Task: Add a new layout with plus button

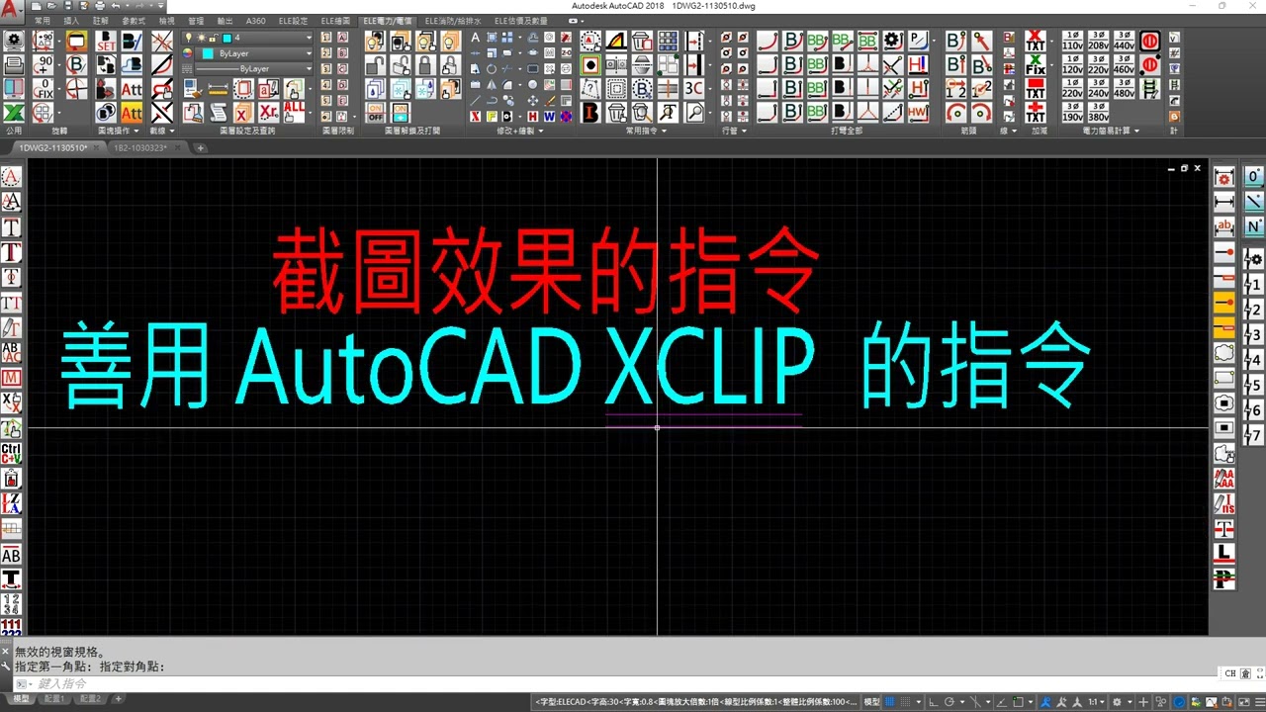Action: pyautogui.click(x=119, y=699)
